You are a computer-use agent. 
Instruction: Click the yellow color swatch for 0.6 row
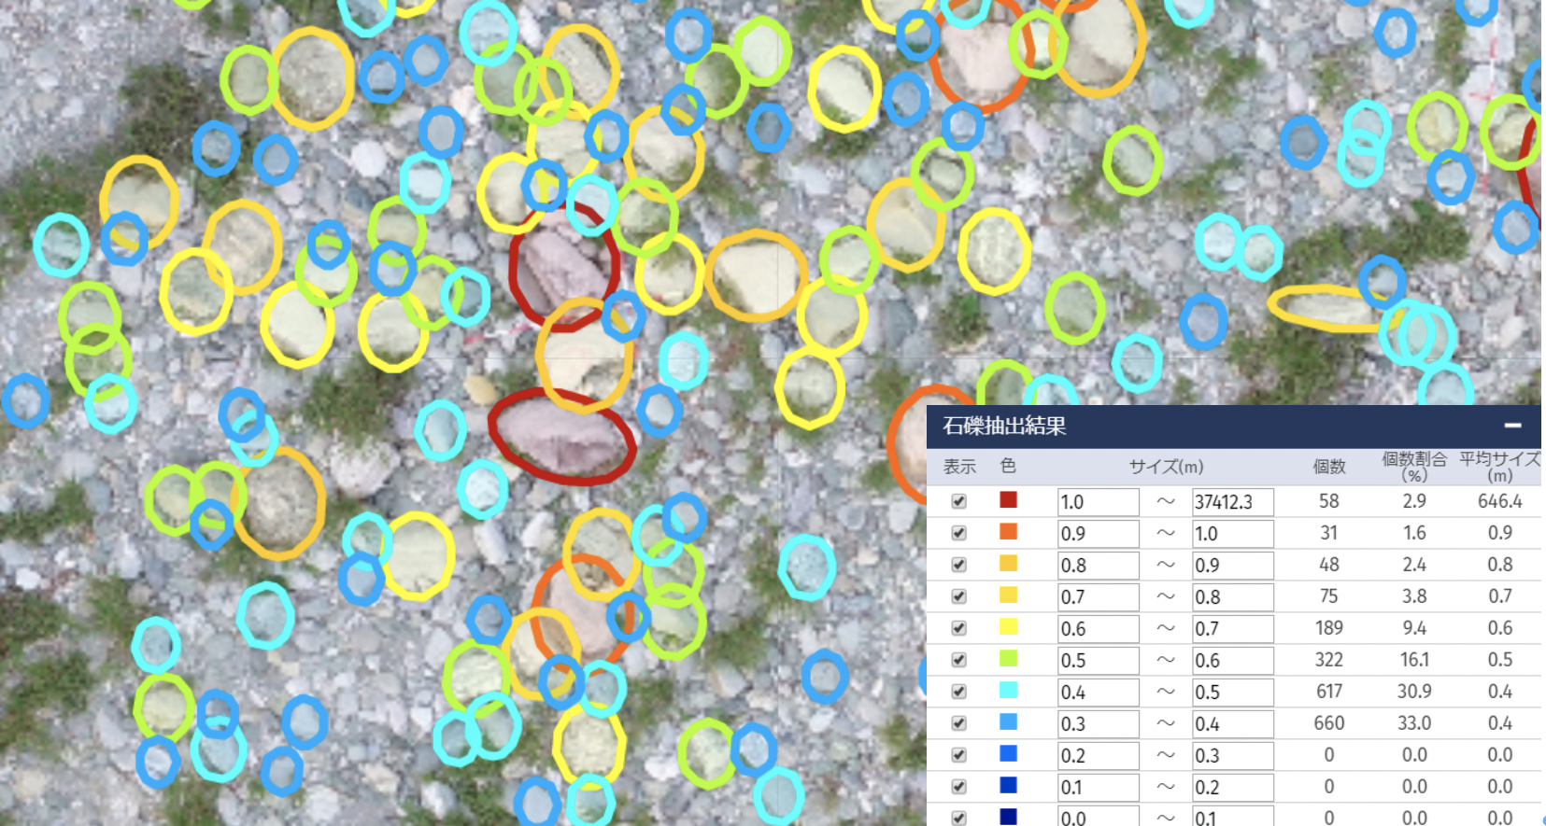pyautogui.click(x=1008, y=627)
